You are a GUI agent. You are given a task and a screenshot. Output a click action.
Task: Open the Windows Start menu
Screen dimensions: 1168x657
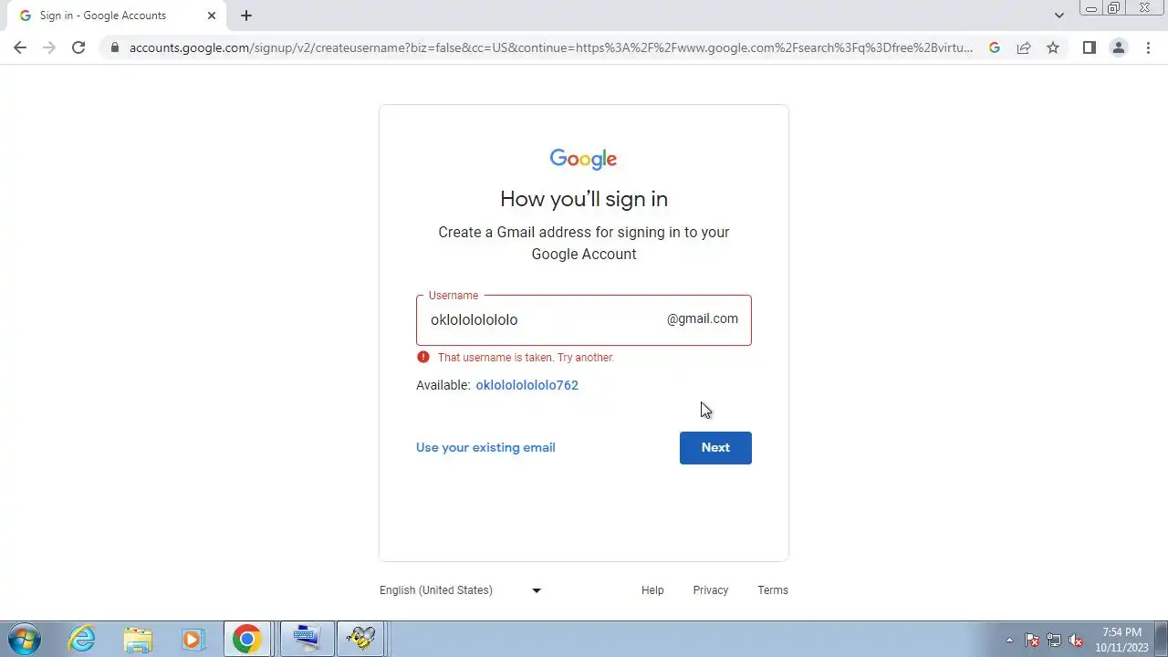pyautogui.click(x=24, y=639)
